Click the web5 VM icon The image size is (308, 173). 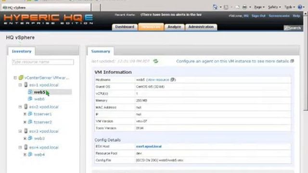[30, 92]
